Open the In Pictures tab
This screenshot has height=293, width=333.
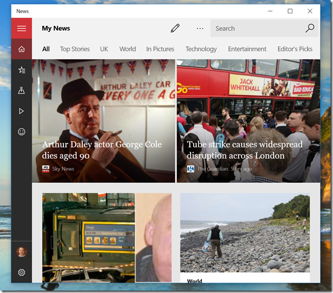pyautogui.click(x=160, y=49)
